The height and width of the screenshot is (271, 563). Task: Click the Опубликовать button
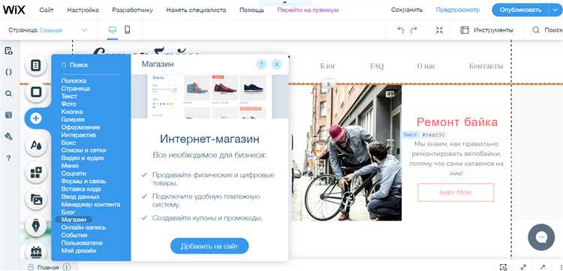click(520, 10)
